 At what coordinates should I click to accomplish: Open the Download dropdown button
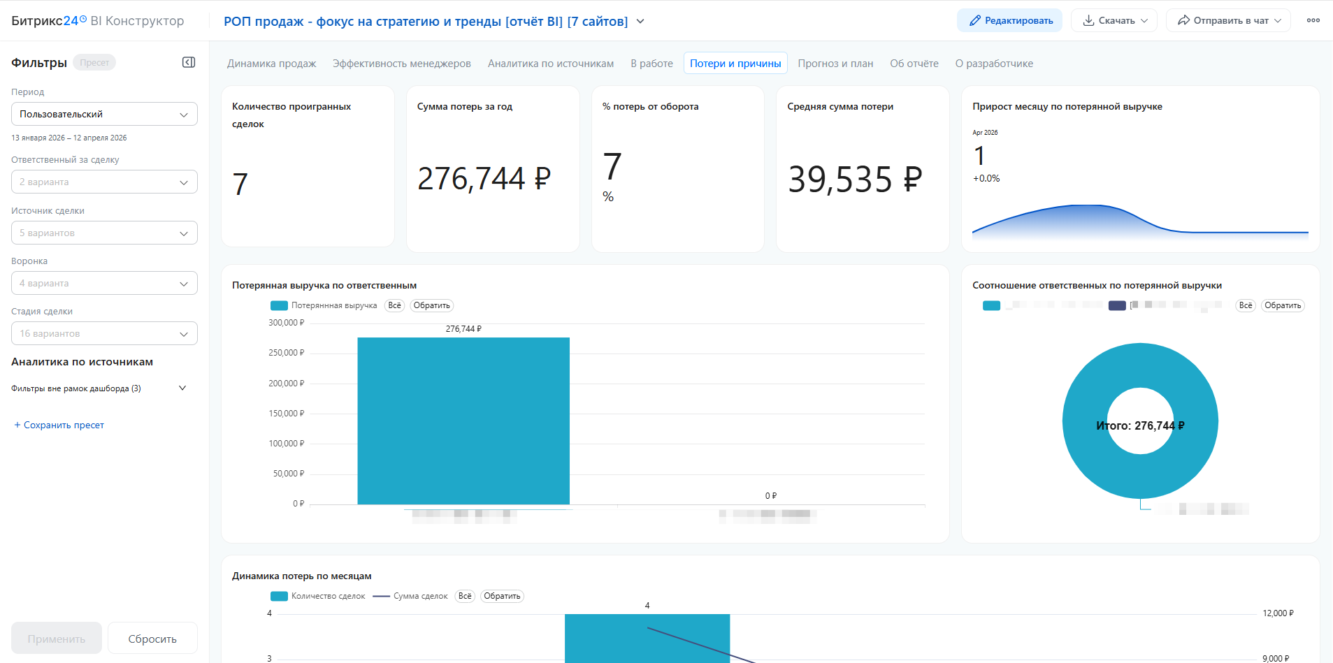(x=1114, y=20)
